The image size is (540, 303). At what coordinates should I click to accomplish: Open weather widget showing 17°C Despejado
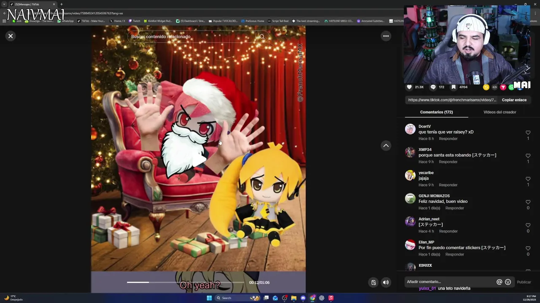click(x=13, y=298)
